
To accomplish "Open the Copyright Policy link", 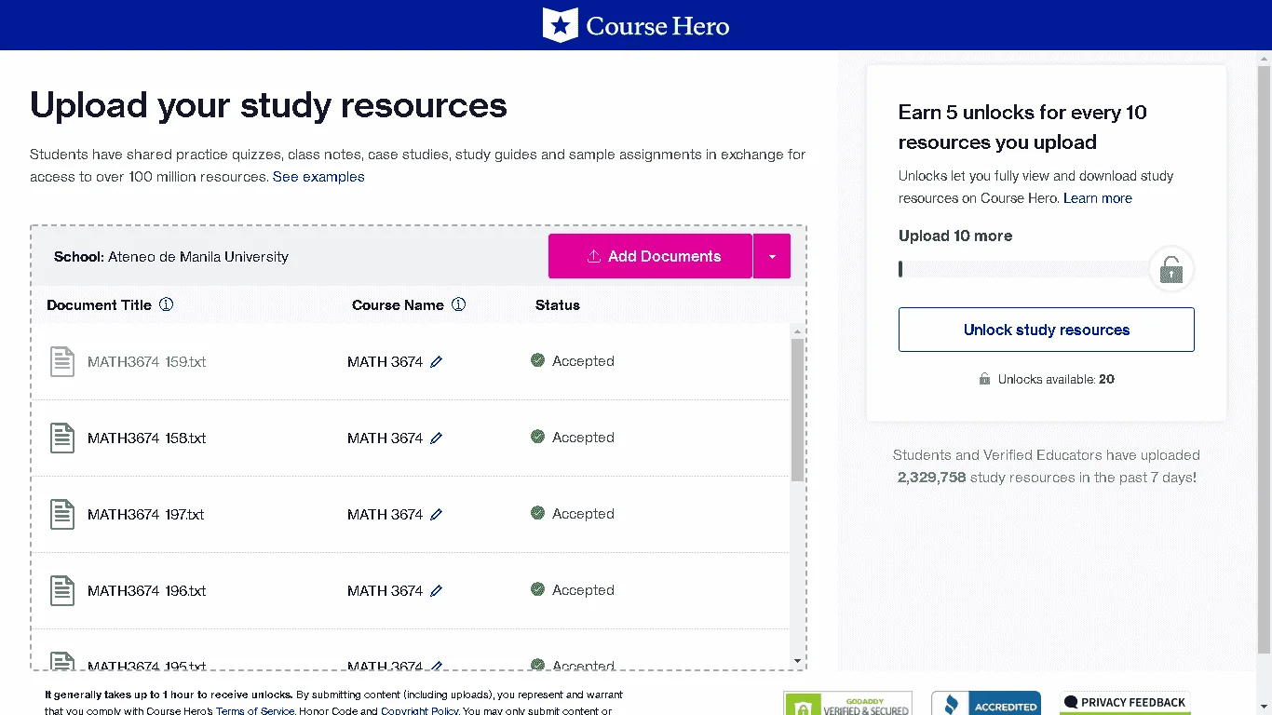I will click(419, 711).
